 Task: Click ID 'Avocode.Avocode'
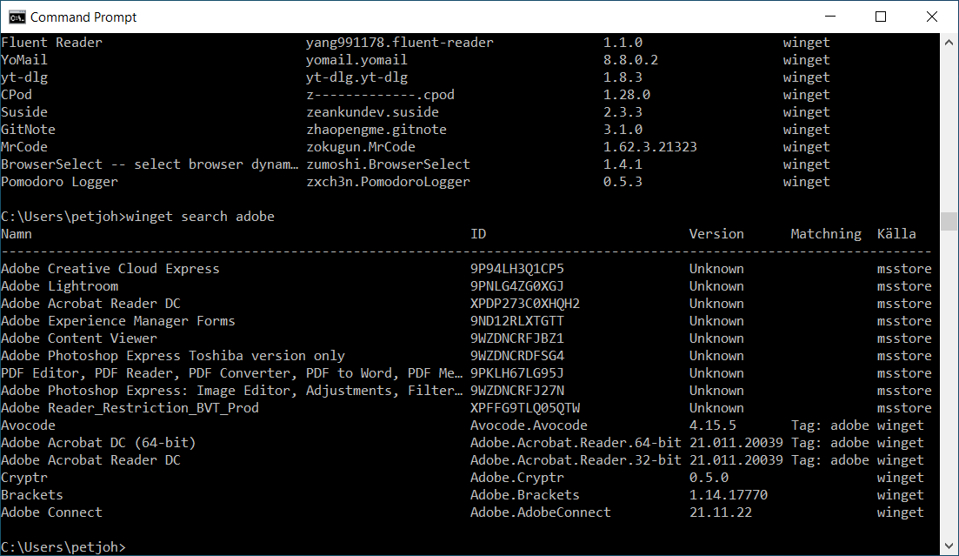coord(529,425)
